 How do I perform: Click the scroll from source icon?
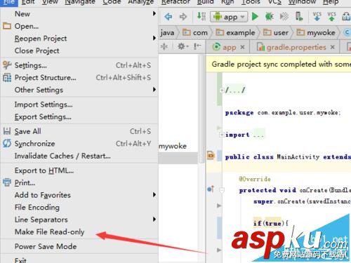[x=164, y=46]
